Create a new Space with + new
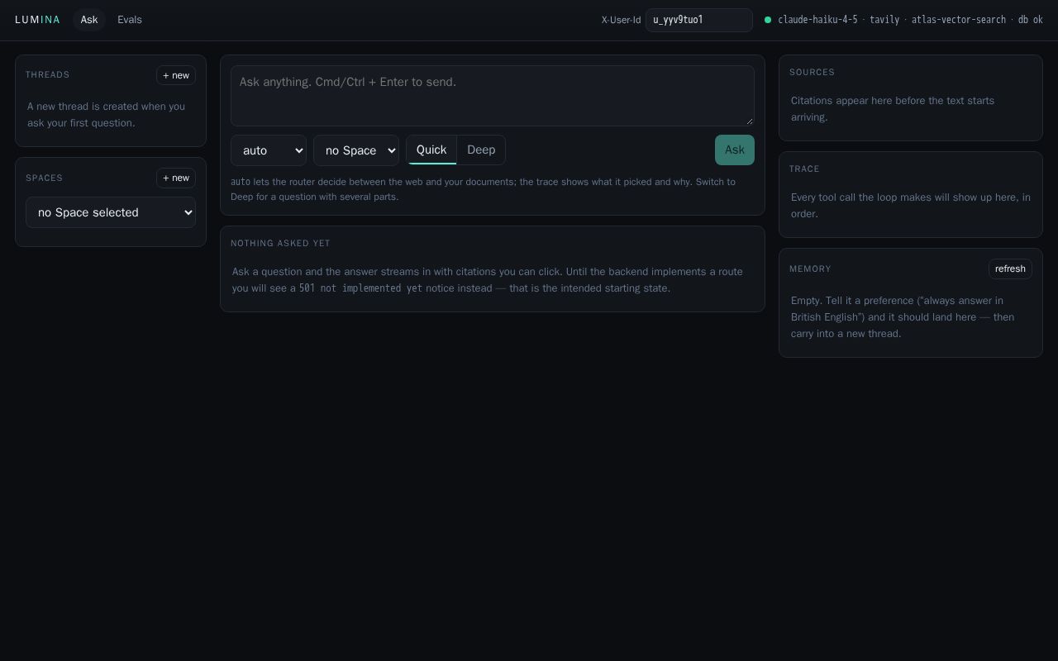 [x=176, y=178]
